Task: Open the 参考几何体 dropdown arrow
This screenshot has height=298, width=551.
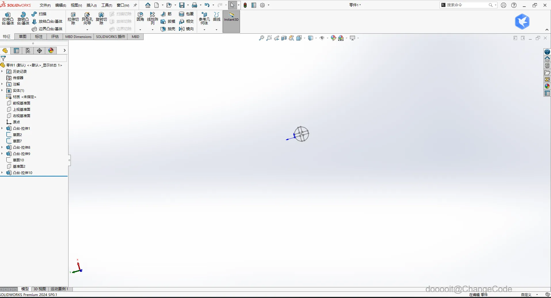Action: 204,29
